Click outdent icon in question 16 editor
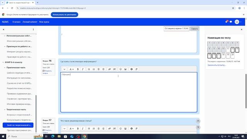The image size is (247, 139). pyautogui.click(x=98, y=69)
